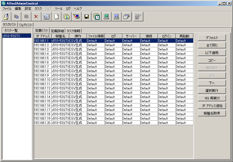The height and width of the screenshot is (162, 233).
Task: Click ログイン Default cell in 192.168.1.19 row
Action: tap(167, 119)
